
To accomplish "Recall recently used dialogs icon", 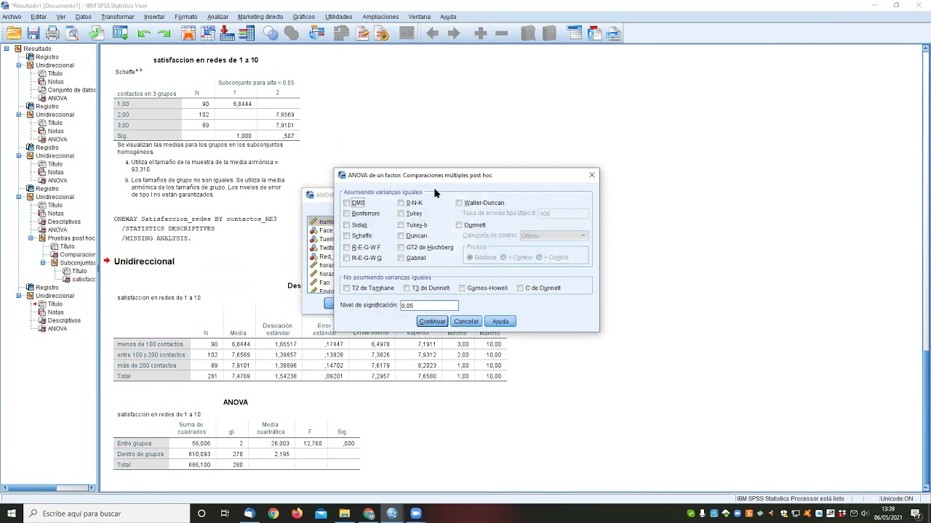I will 120,33.
